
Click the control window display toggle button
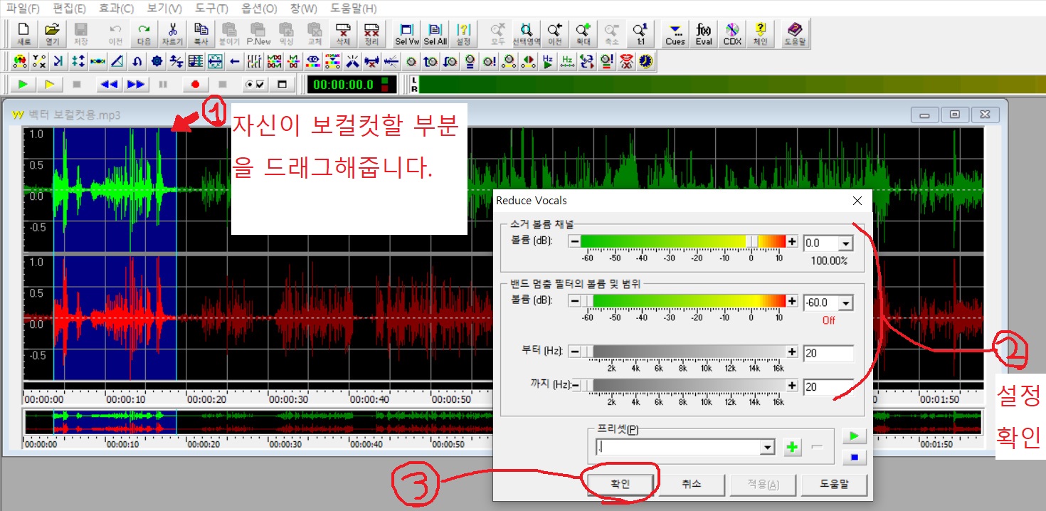click(282, 85)
